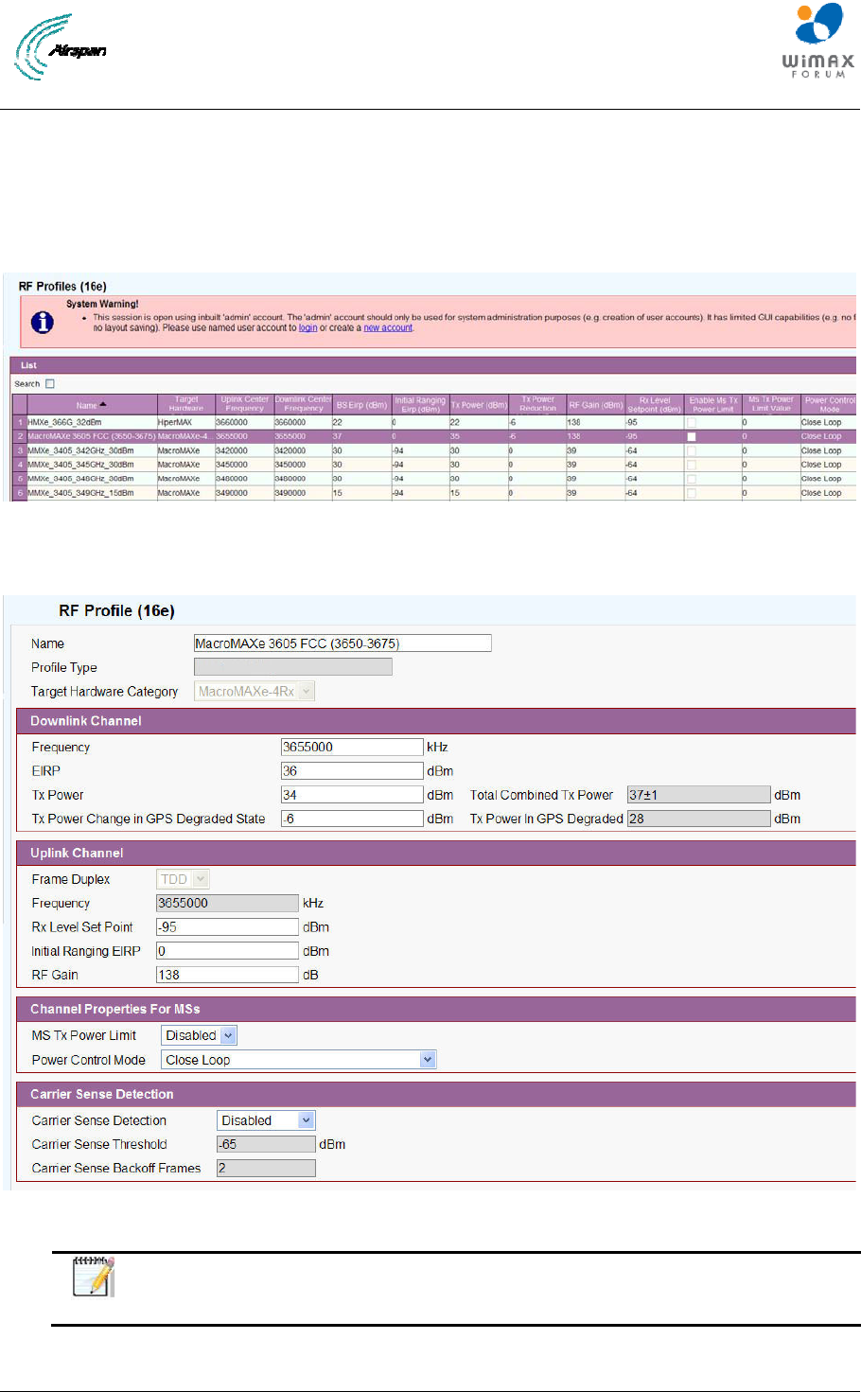Sort by Downlink Center Frequency column
The image size is (861, 1392).
point(304,404)
